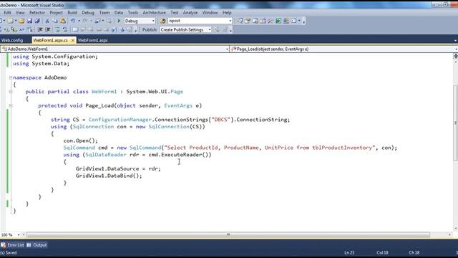The image size is (458, 258).
Task: Click the Navigate Backward icon
Action: click(98, 21)
